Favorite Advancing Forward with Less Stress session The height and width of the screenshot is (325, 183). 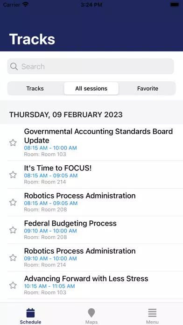point(13,285)
